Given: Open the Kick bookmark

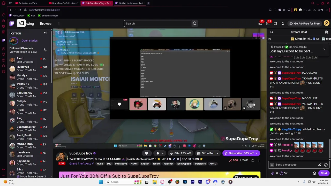Looking at the screenshot, I should 31,16.
